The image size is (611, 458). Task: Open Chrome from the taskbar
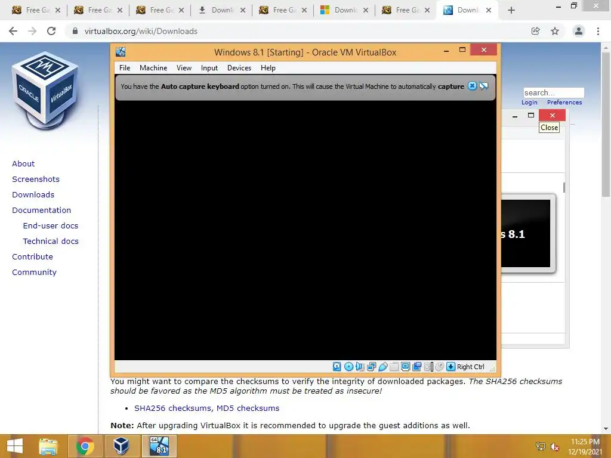[85, 446]
